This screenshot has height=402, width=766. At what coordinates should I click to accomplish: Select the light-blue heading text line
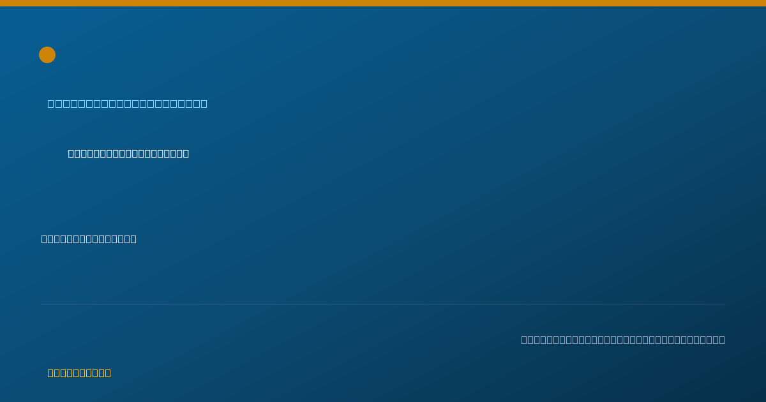tap(128, 103)
